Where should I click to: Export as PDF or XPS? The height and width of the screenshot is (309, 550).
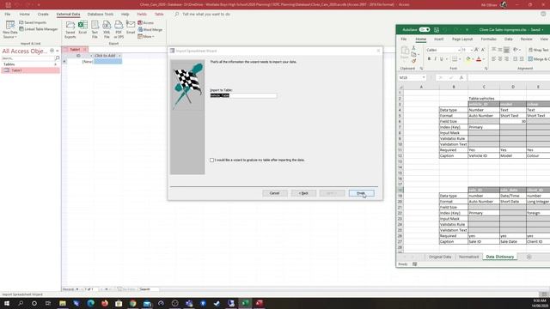[119, 29]
